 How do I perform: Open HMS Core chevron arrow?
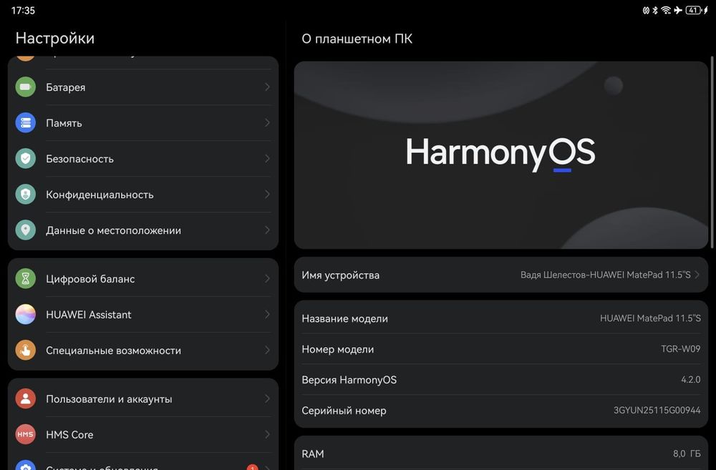267,434
